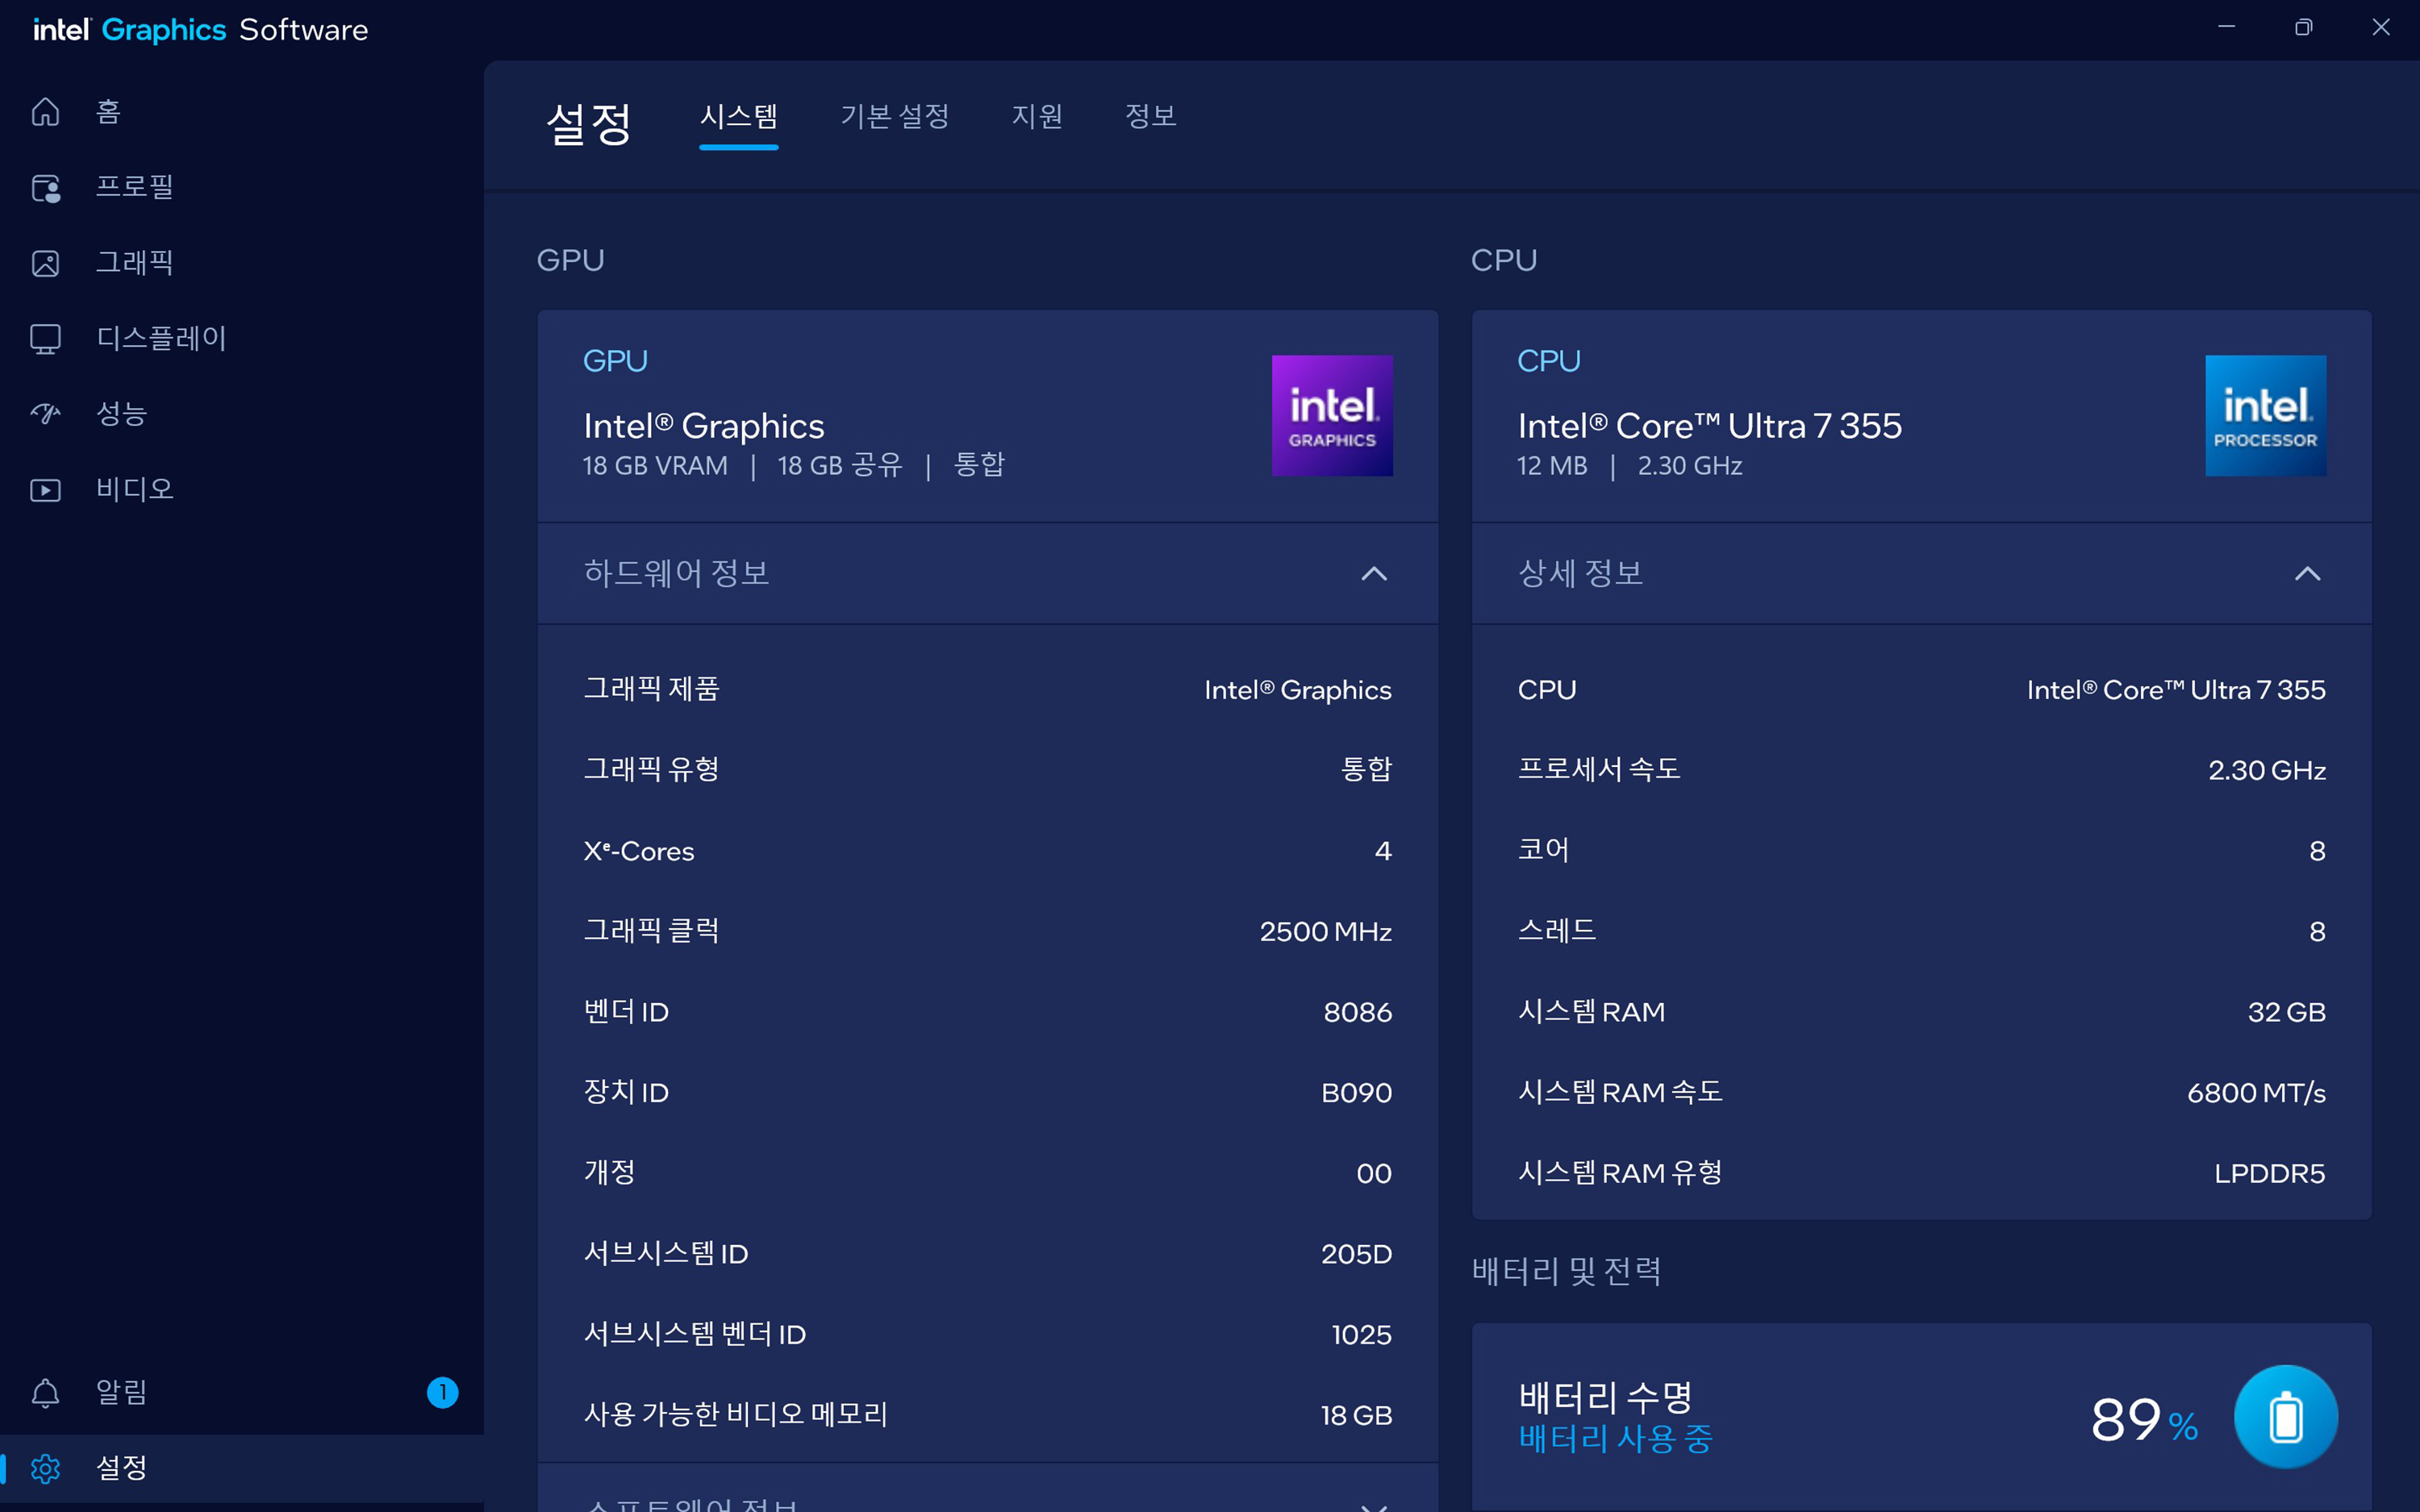Open the Video (비디오) play icon
The image size is (2420, 1512).
coord(45,490)
